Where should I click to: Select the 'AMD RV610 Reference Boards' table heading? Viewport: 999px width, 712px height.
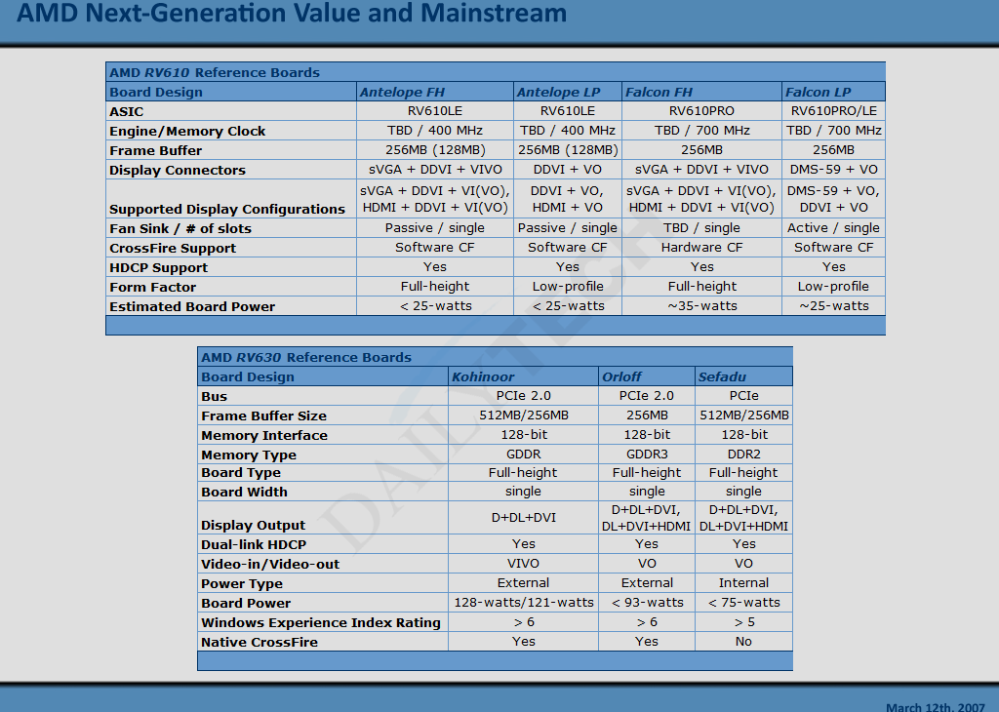(215, 72)
